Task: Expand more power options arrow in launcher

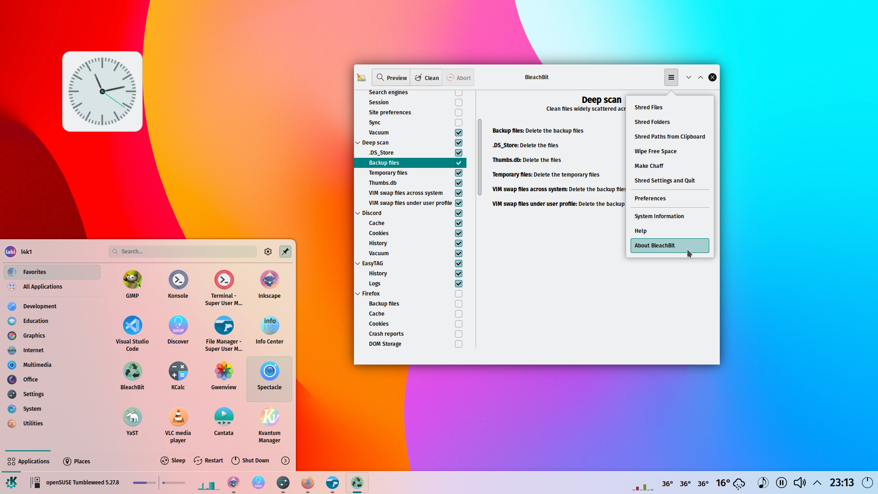Action: point(285,461)
